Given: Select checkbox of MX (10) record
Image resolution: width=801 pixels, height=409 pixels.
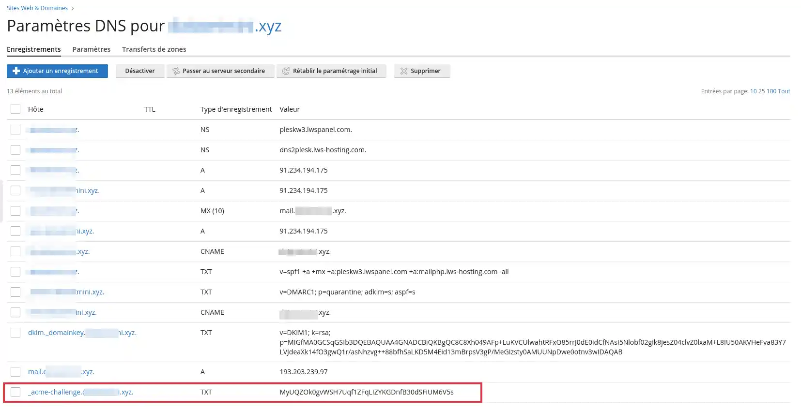Looking at the screenshot, I should pos(15,211).
